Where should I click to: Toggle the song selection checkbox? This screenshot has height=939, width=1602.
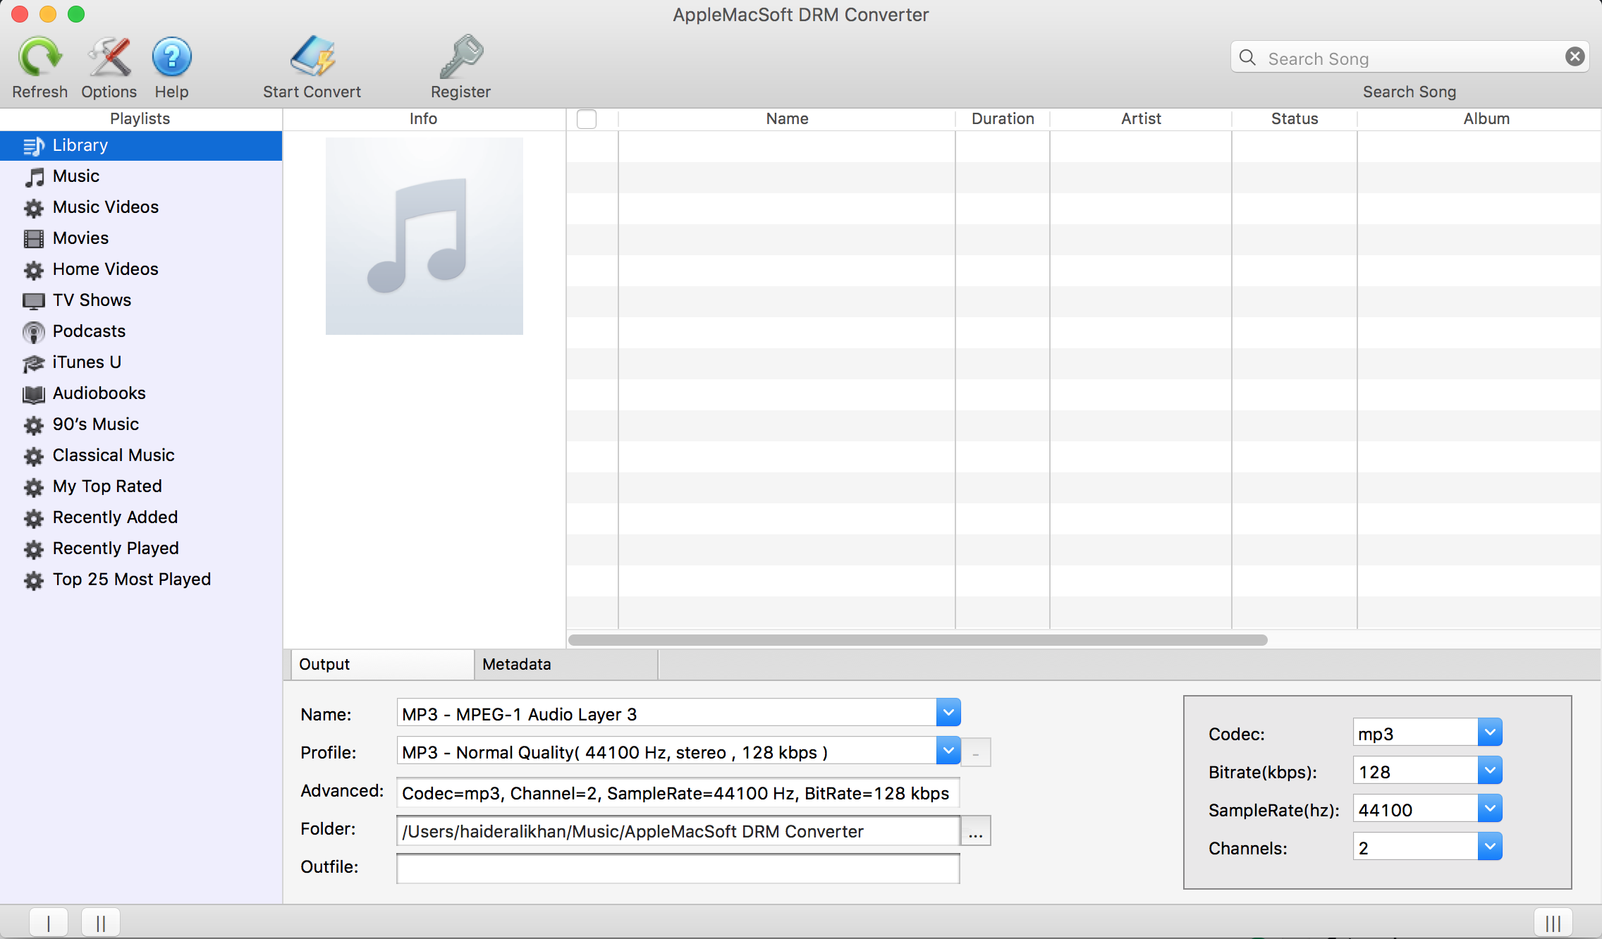[x=587, y=118]
